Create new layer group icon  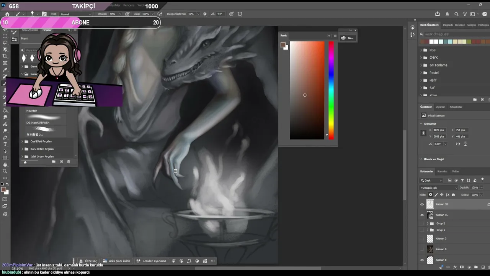click(x=476, y=267)
